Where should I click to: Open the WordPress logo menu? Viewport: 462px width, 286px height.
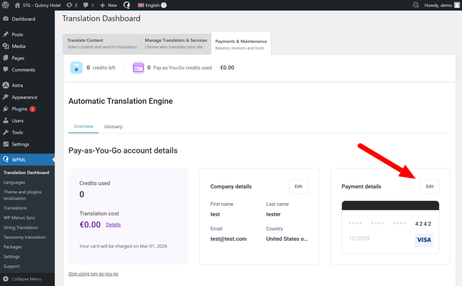(x=5, y=5)
